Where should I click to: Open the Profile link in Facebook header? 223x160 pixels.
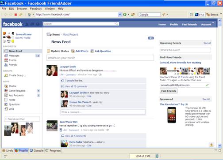coord(174,24)
